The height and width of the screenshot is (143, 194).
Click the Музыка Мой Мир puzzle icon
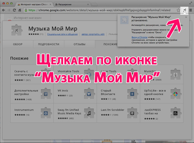click(x=17, y=30)
